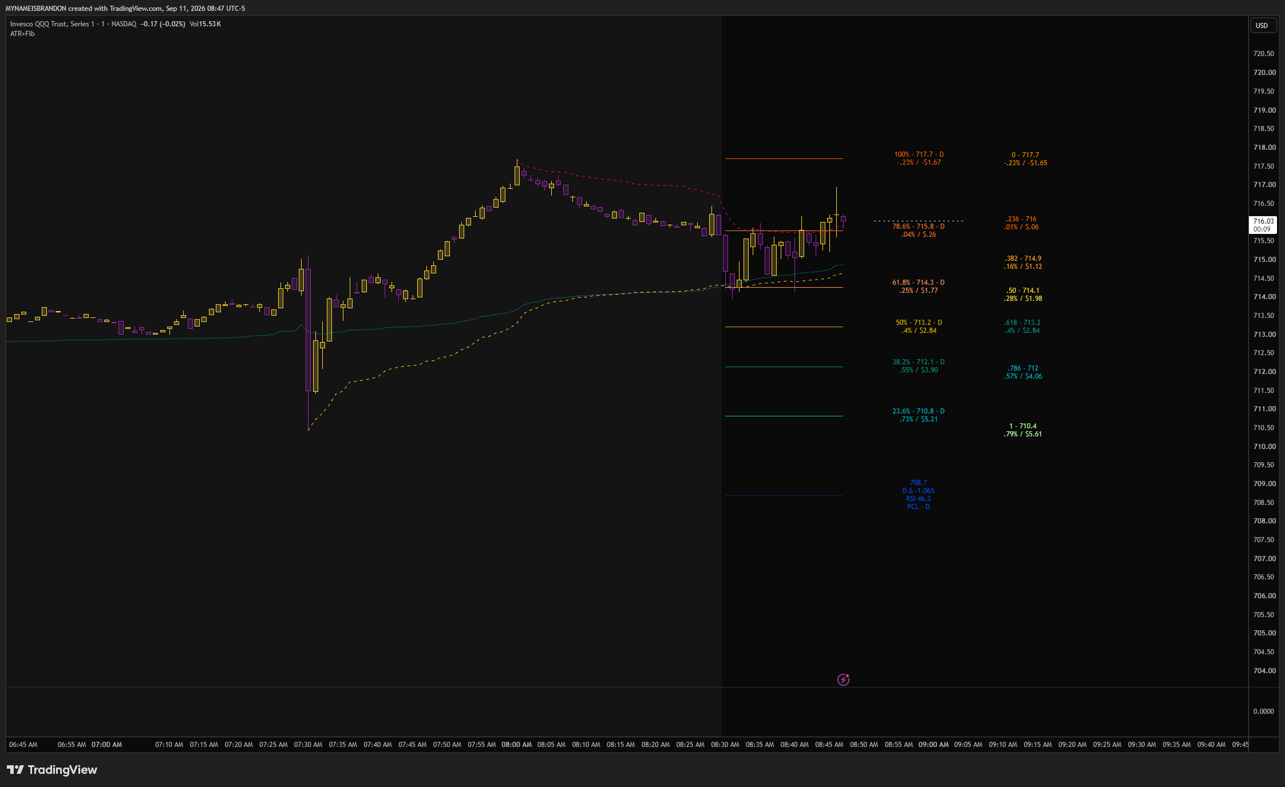The width and height of the screenshot is (1285, 787).
Task: Click the 07:00 AM time axis label
Action: (x=106, y=745)
